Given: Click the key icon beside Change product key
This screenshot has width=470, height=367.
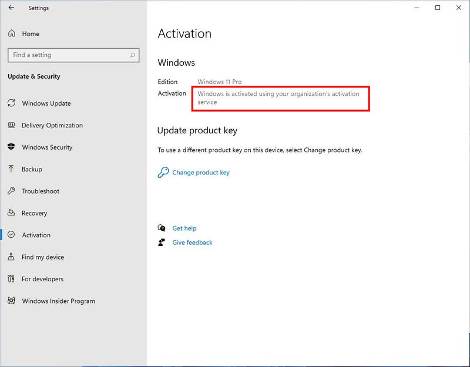Looking at the screenshot, I should pyautogui.click(x=163, y=172).
